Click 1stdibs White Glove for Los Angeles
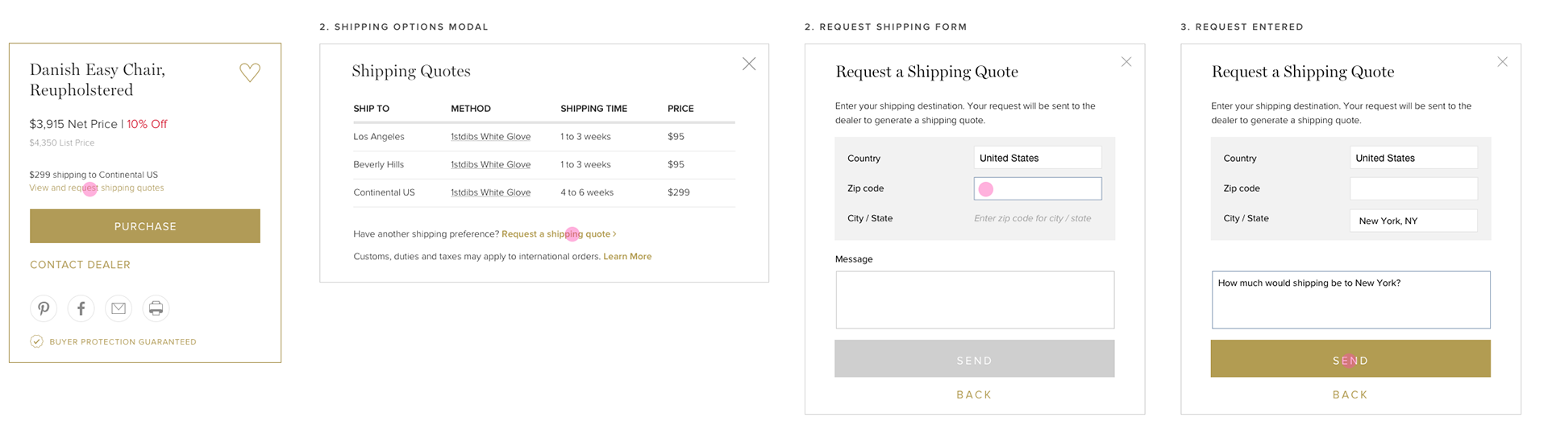The image size is (1548, 446). (490, 137)
